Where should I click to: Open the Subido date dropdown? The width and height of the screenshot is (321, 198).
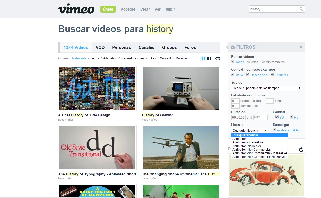[266, 88]
